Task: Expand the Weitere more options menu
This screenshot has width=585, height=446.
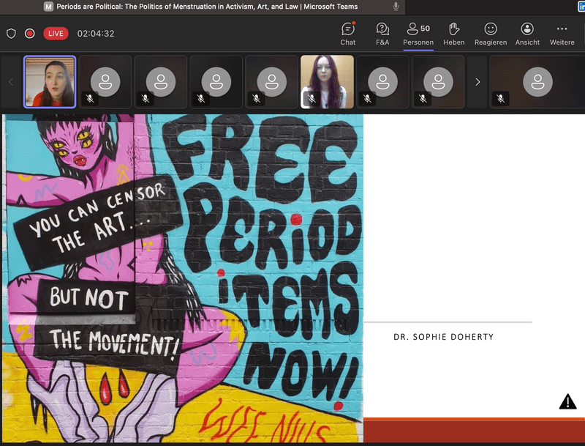Action: click(562, 33)
